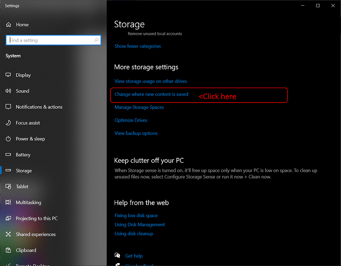Click the search magnifier icon

click(x=96, y=40)
